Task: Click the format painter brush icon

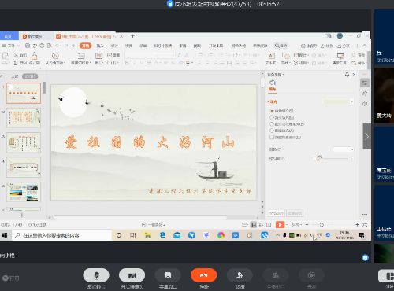Action: [35, 56]
